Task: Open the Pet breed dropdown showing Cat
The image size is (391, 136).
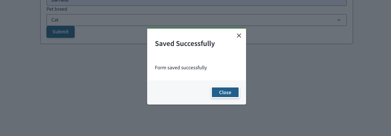Action: click(197, 20)
